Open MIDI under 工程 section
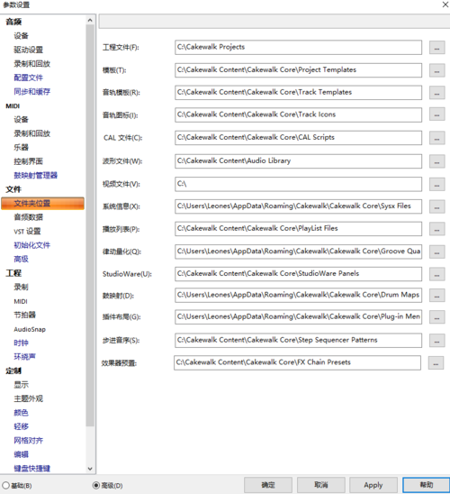The image size is (450, 494). point(21,301)
